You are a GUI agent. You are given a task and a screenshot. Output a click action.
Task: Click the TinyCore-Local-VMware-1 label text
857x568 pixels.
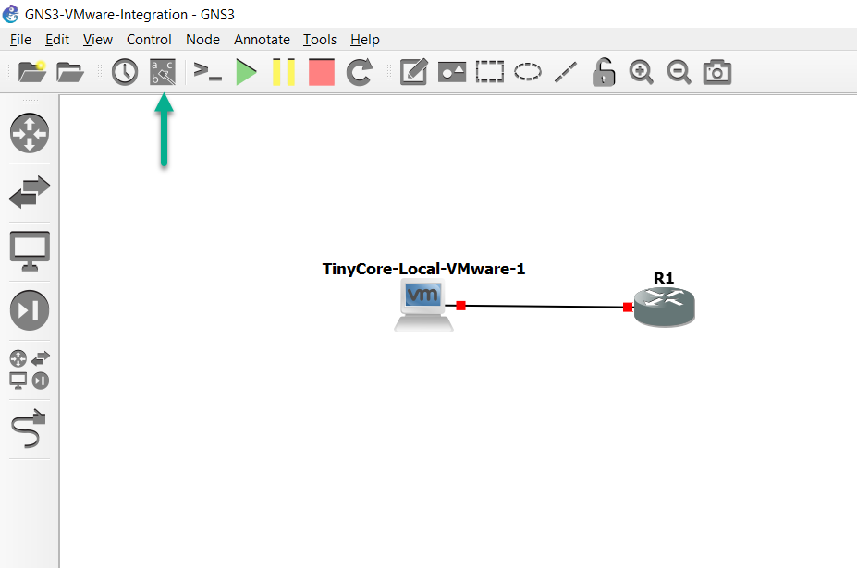(x=423, y=269)
